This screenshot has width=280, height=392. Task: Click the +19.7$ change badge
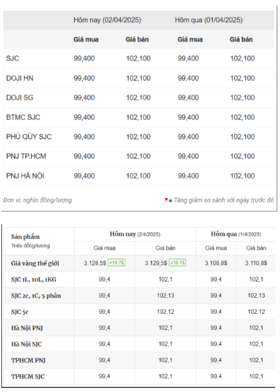coord(116,263)
